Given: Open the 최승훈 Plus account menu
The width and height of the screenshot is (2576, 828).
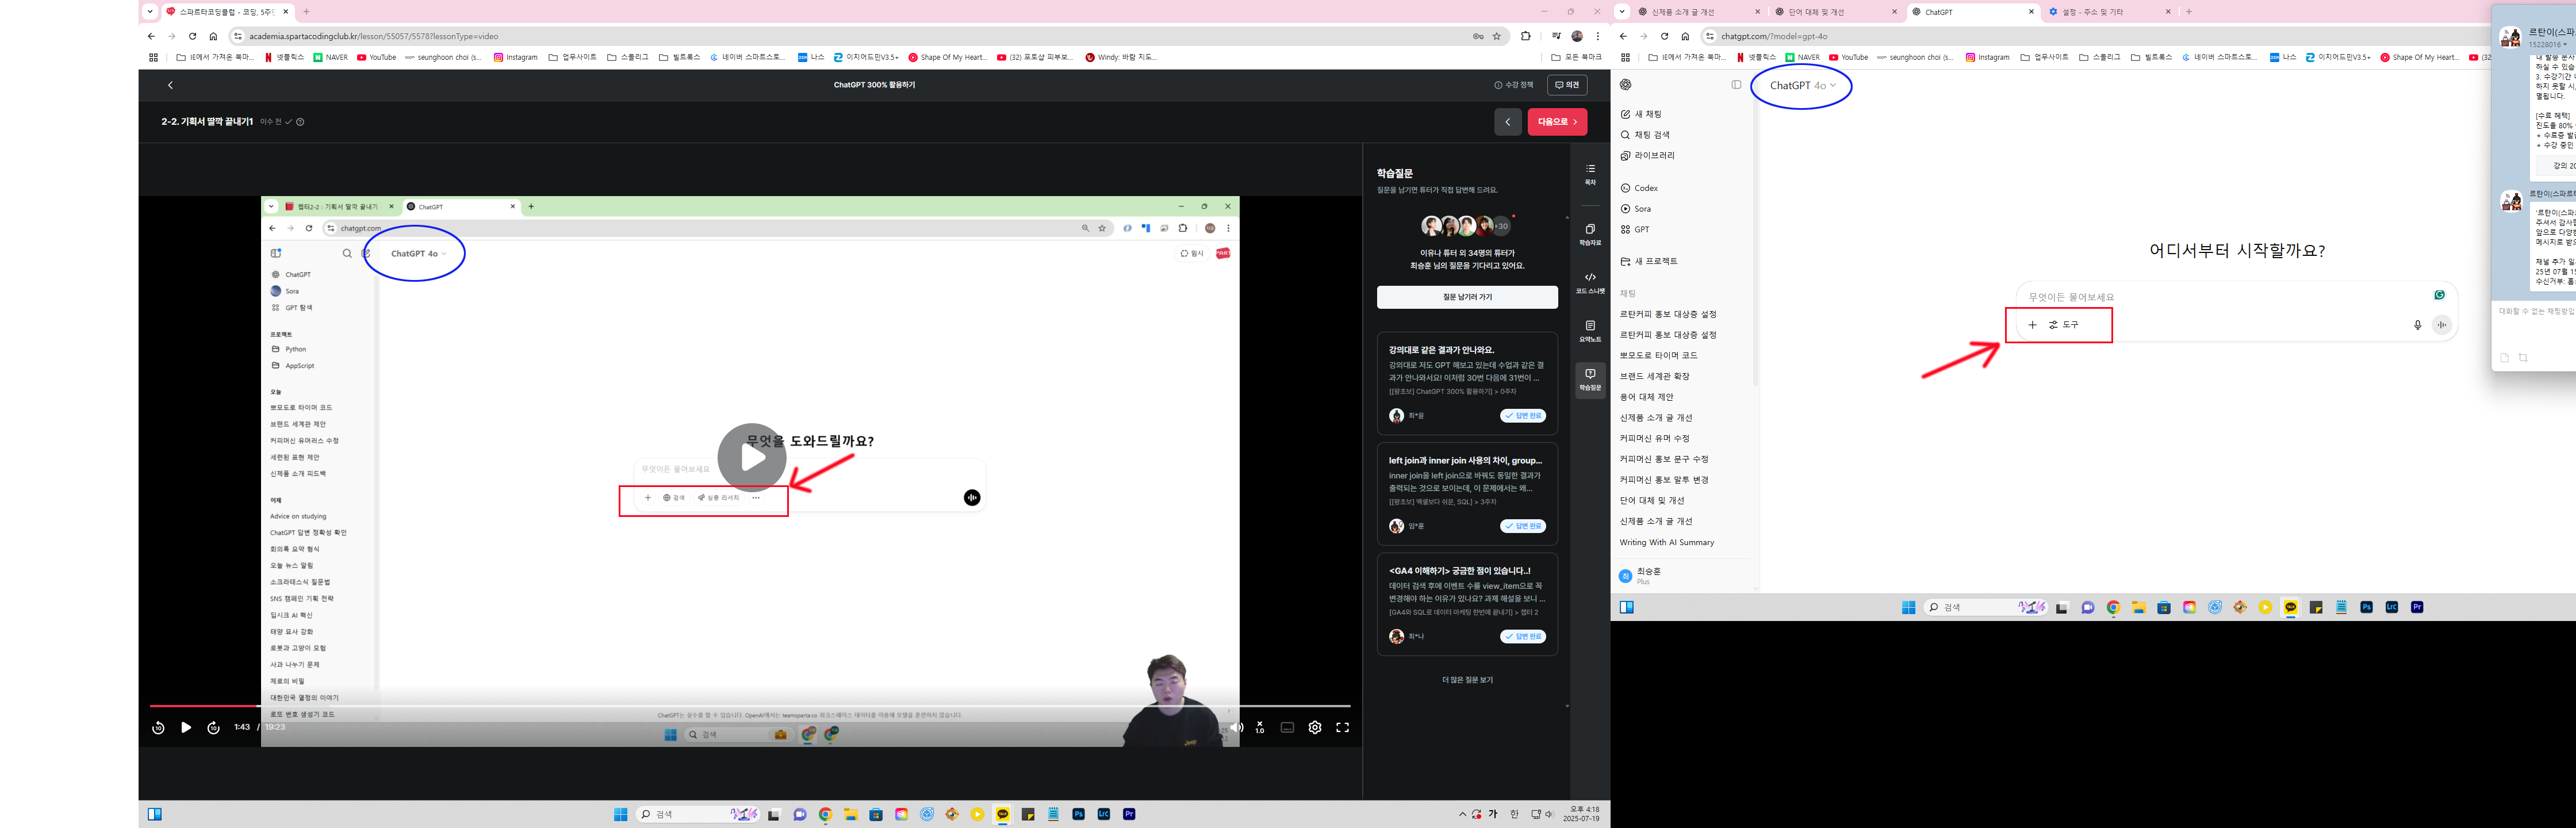Looking at the screenshot, I should [x=1684, y=576].
